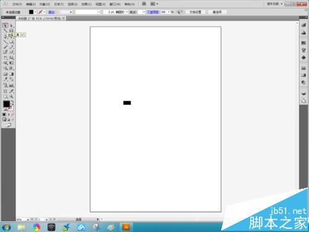Open the 文件(F) menu
Screen dimensions: 309x232
(17, 4)
